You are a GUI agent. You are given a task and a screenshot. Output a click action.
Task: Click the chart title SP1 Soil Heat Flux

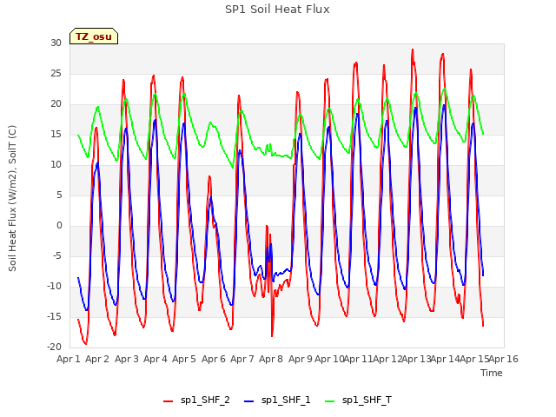(277, 10)
